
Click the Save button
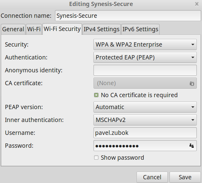pyautogui.click(x=185, y=177)
